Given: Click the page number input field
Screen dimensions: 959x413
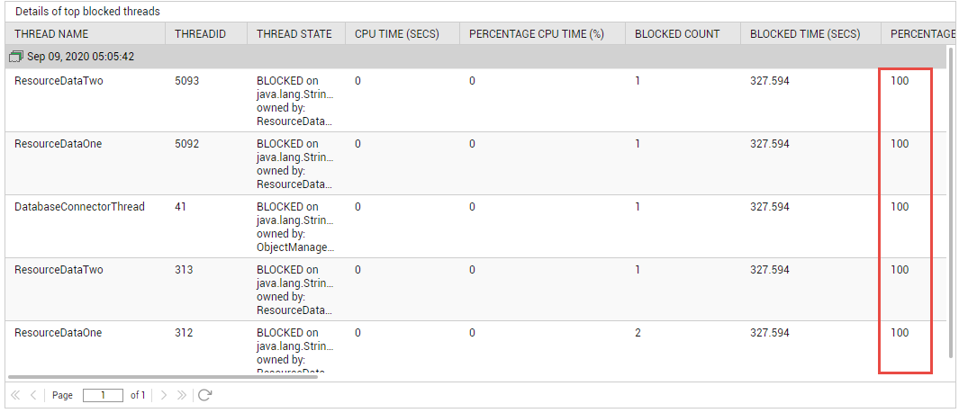Looking at the screenshot, I should point(103,395).
